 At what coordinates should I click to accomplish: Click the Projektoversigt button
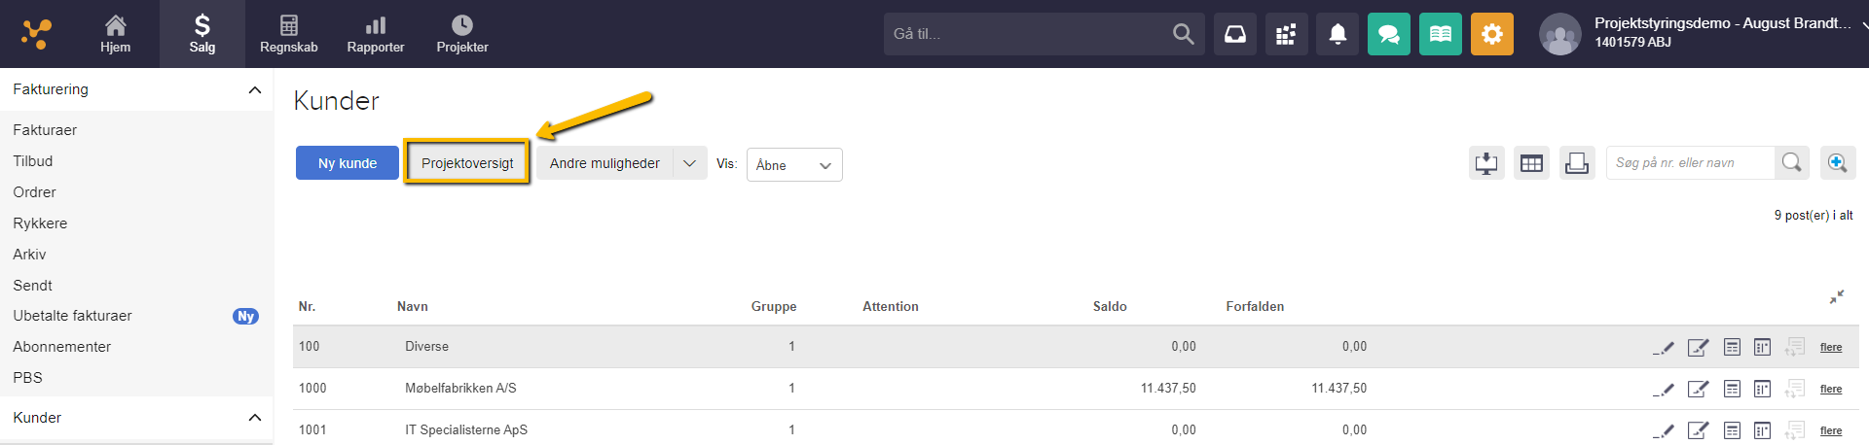point(467,163)
